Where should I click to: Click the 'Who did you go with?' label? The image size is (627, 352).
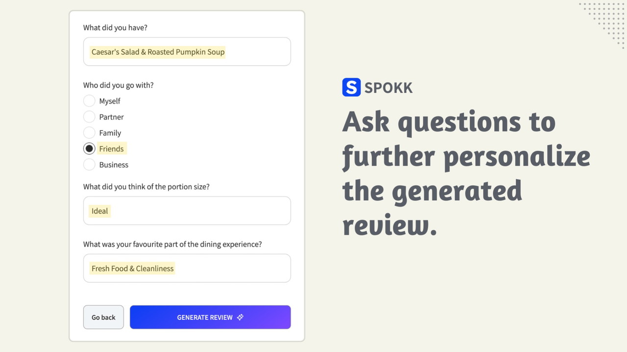(119, 85)
